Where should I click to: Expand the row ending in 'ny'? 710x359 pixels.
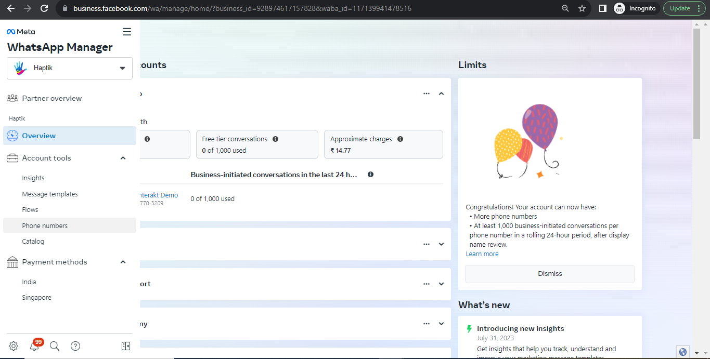tap(441, 324)
